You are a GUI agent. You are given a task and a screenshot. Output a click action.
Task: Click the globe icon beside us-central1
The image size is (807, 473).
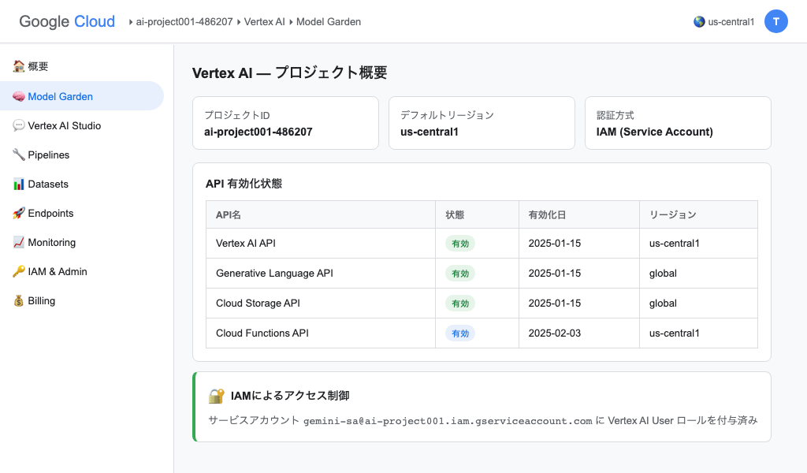coord(698,21)
